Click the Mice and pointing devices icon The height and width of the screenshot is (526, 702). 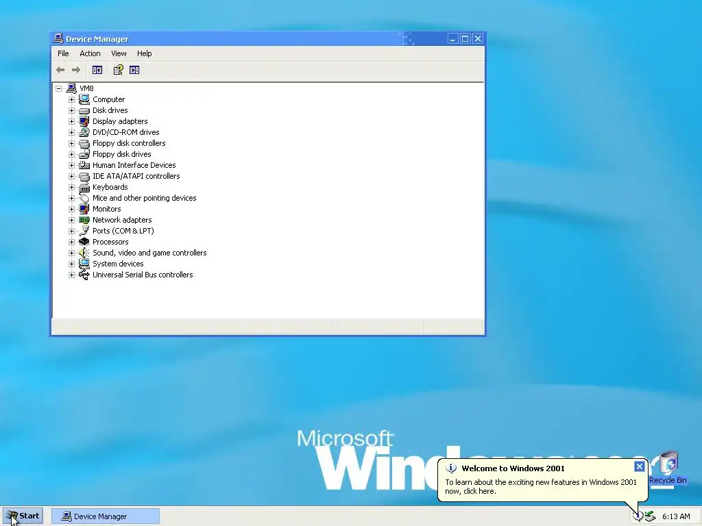84,198
